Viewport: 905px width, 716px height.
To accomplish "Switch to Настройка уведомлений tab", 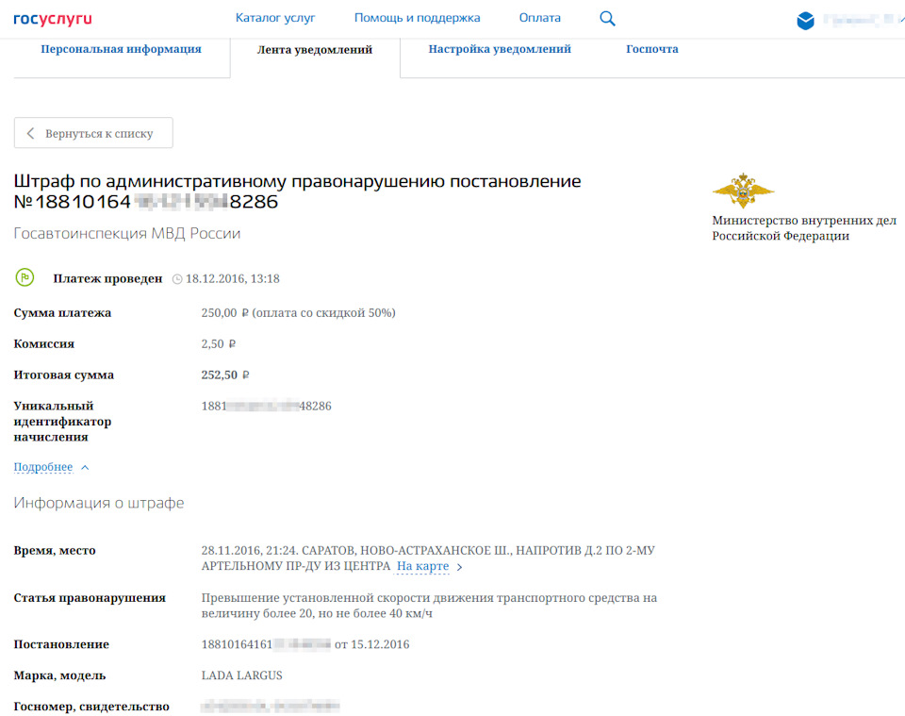I will tap(500, 48).
